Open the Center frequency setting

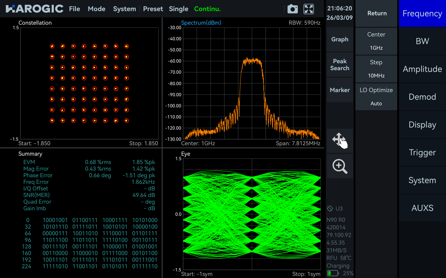(376, 41)
